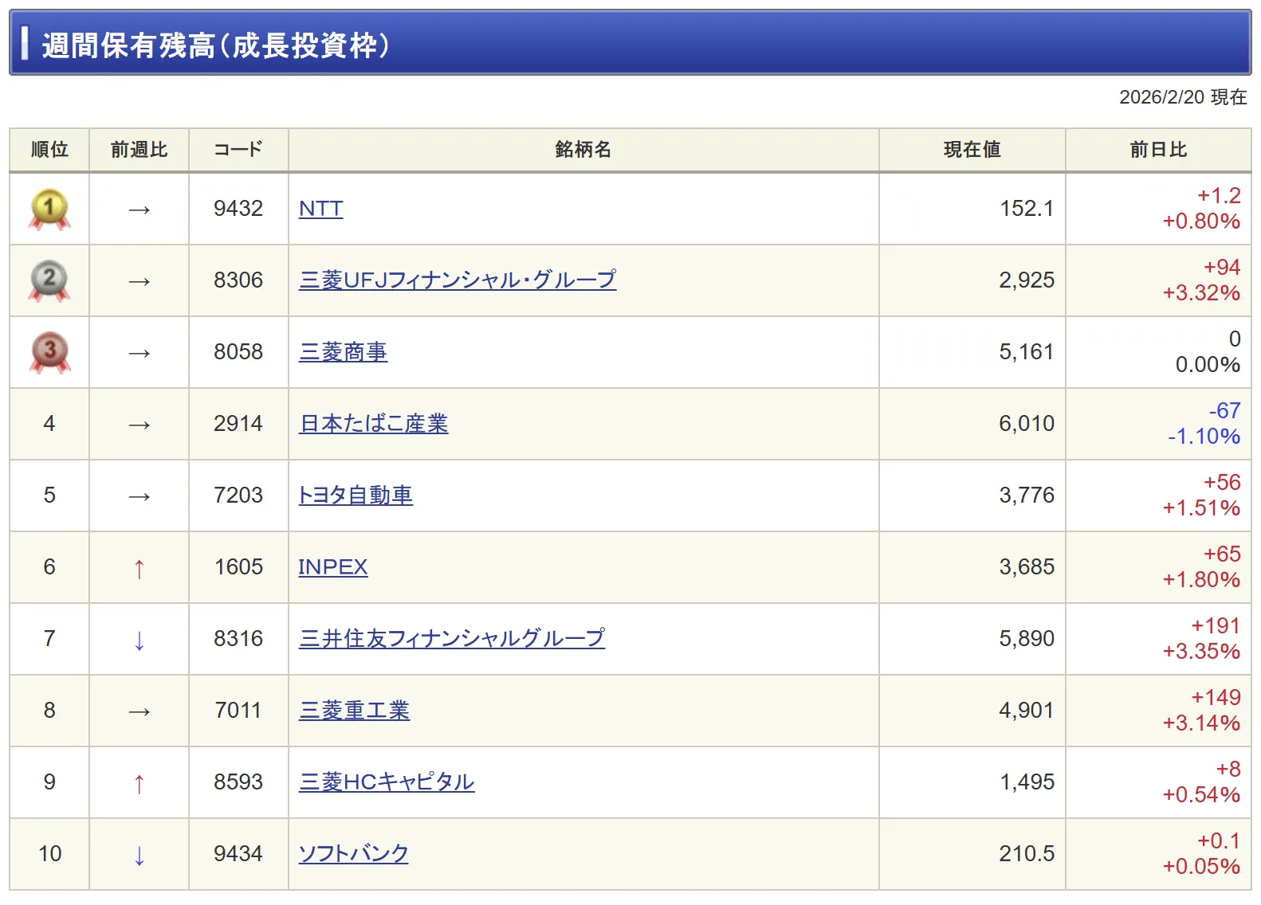Open the INPEX stock link
Image resolution: width=1261 pixels, height=905 pixels.
(x=332, y=567)
